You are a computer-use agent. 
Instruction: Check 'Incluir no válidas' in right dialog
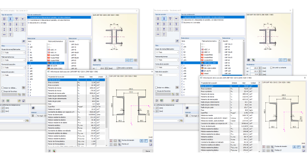pos(156,87)
